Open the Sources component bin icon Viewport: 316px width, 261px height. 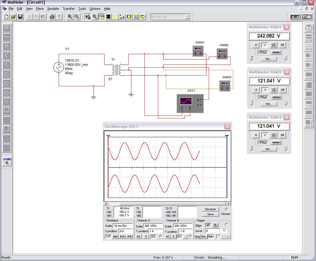coord(7,28)
